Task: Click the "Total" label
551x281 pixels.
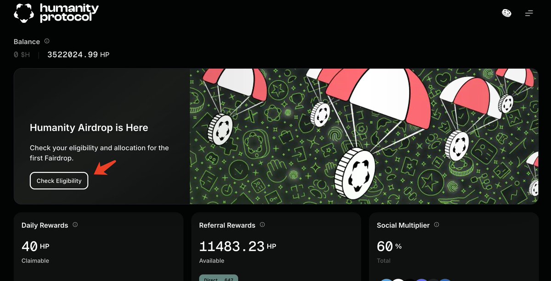Action: (384, 261)
